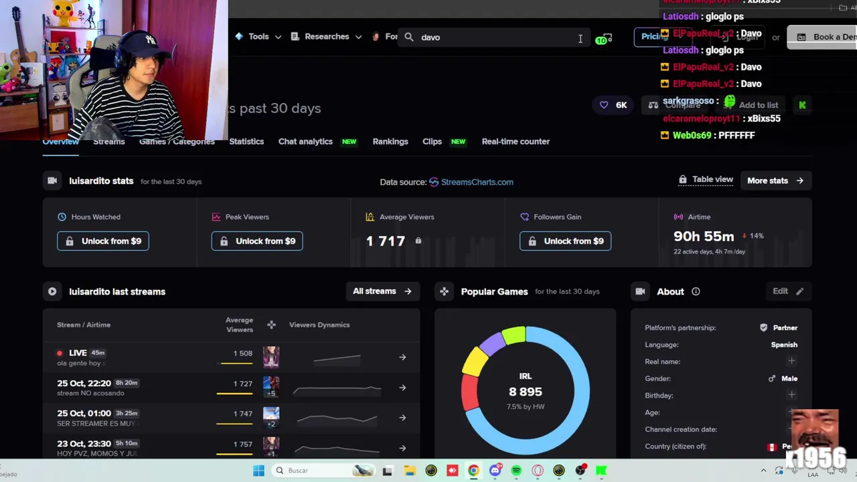Open the Real-time counter tab
This screenshot has height=482, width=857.
(x=516, y=141)
